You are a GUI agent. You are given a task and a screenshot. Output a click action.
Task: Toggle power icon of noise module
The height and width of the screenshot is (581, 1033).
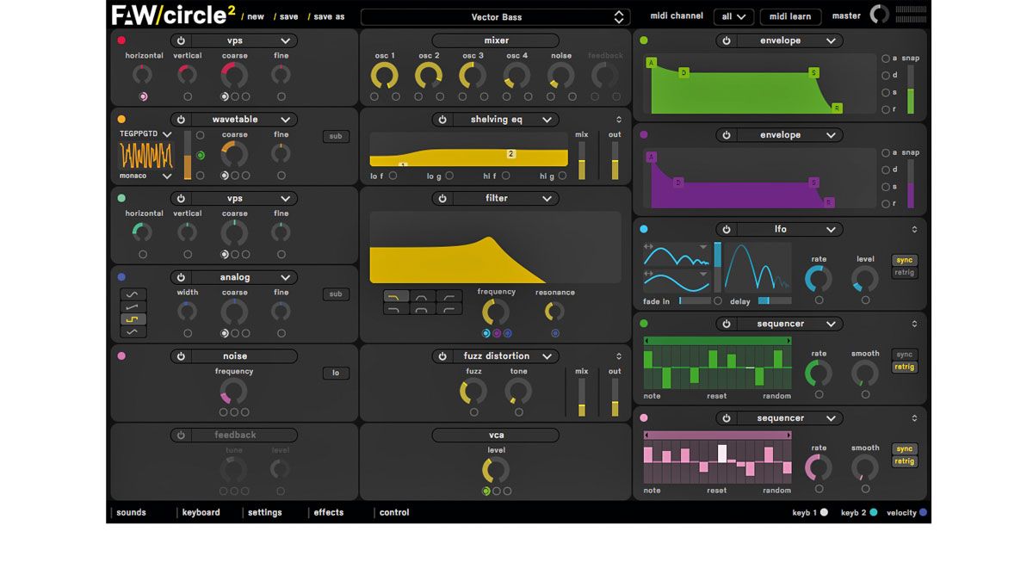(x=181, y=356)
